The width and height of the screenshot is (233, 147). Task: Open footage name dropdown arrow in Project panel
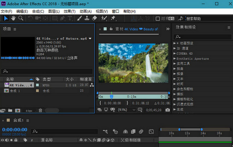click(x=90, y=39)
